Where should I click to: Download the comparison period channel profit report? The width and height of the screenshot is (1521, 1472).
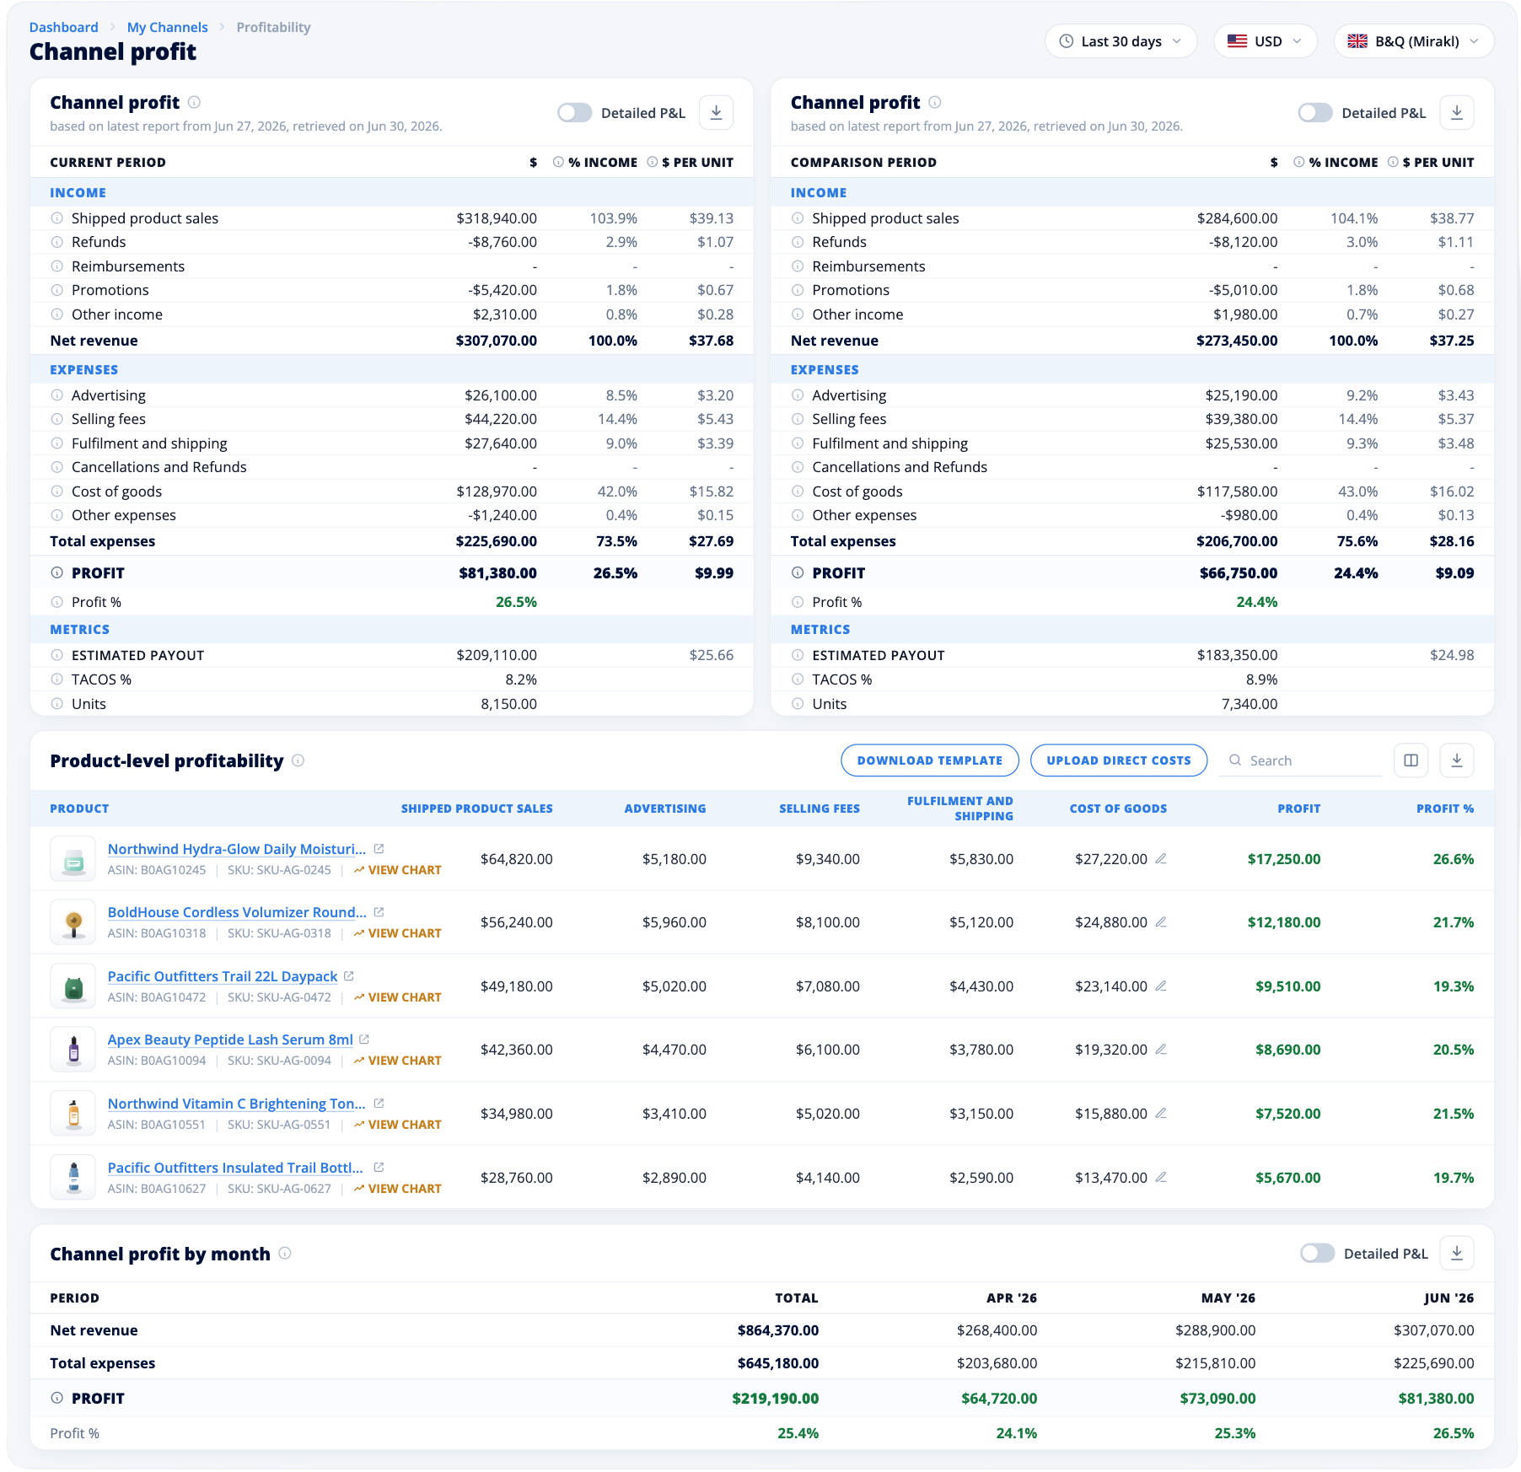coord(1456,113)
